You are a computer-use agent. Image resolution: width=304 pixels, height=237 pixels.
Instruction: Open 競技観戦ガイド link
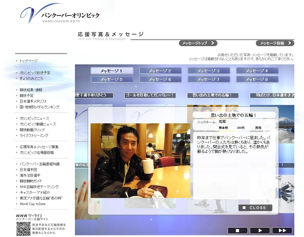click(31, 181)
